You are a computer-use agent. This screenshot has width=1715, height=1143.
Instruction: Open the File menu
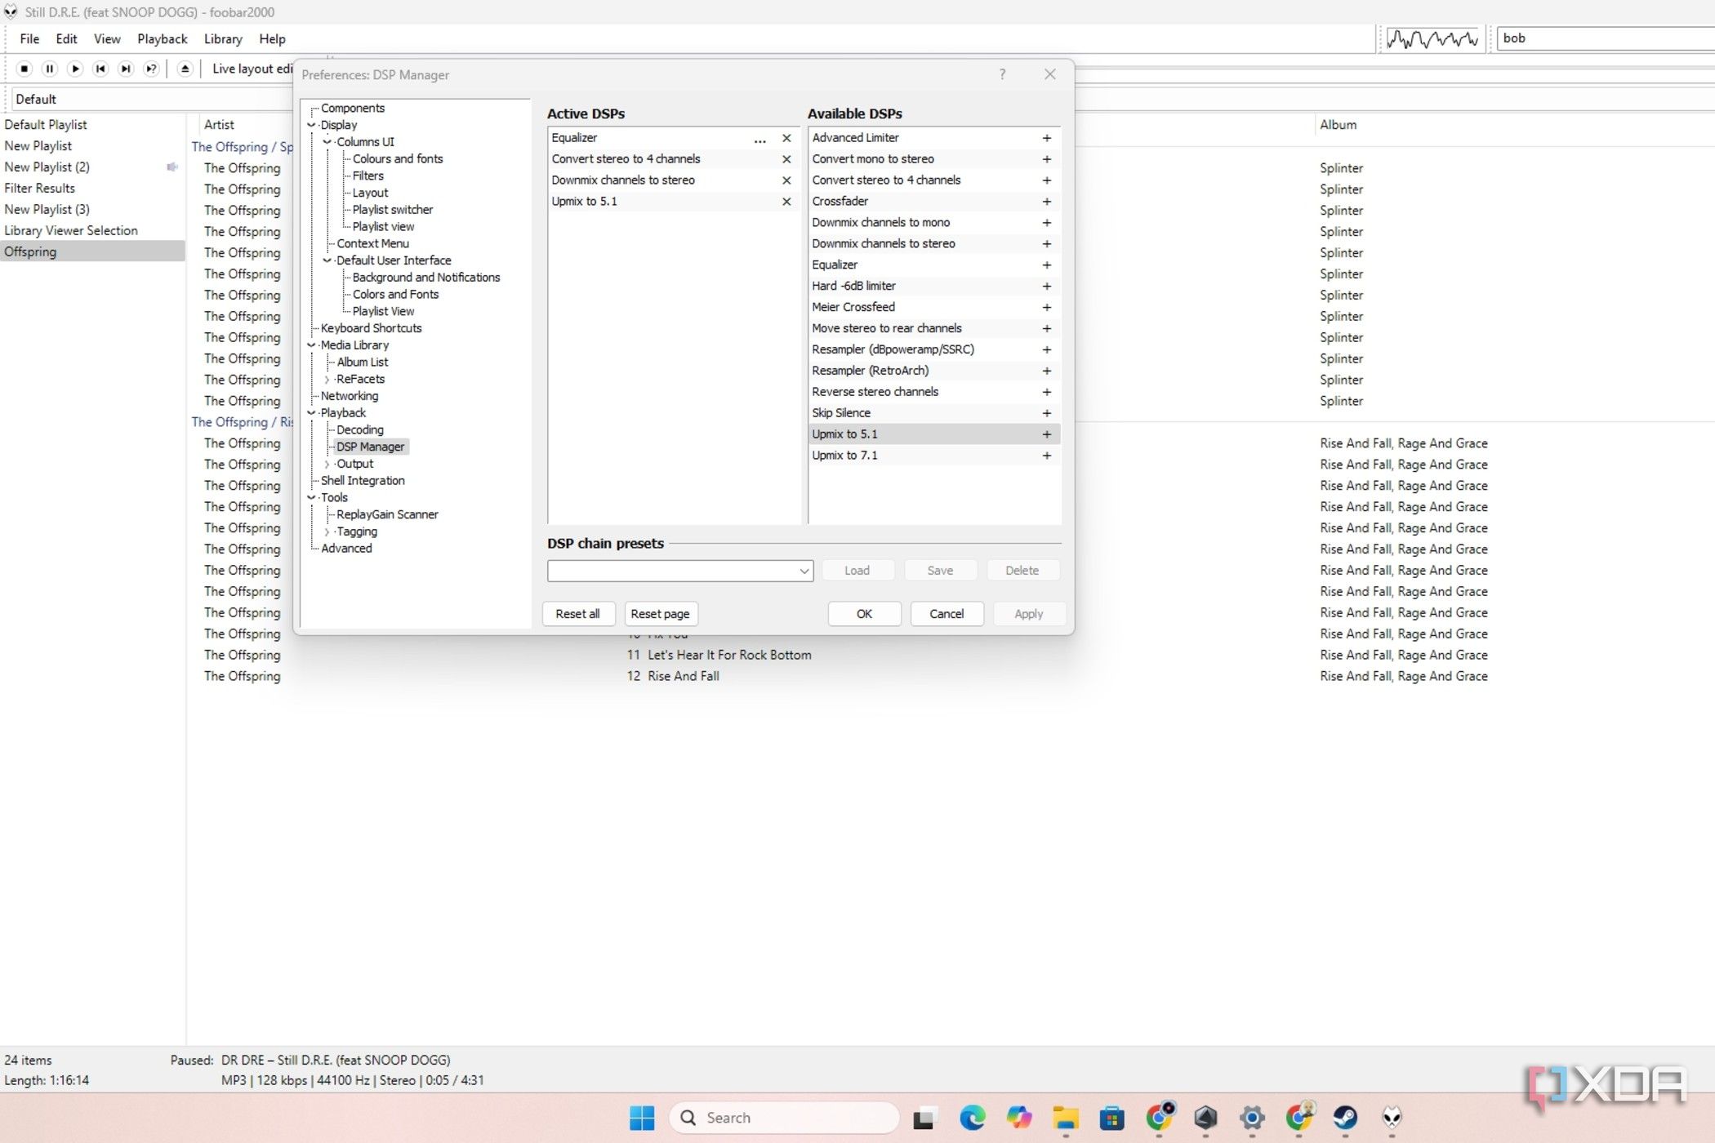(x=29, y=39)
